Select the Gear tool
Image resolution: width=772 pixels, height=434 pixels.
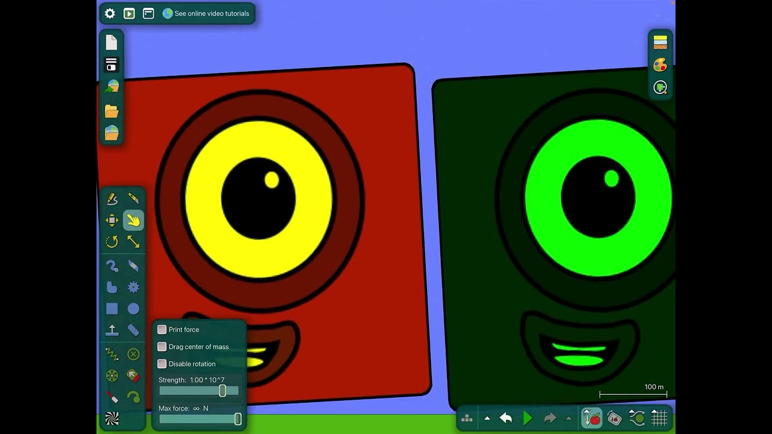(x=133, y=288)
